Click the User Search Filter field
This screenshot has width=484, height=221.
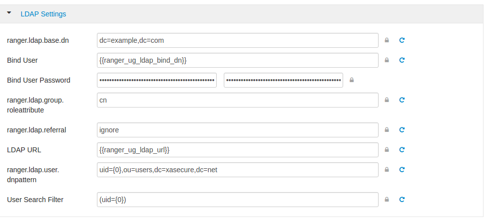[237, 200]
